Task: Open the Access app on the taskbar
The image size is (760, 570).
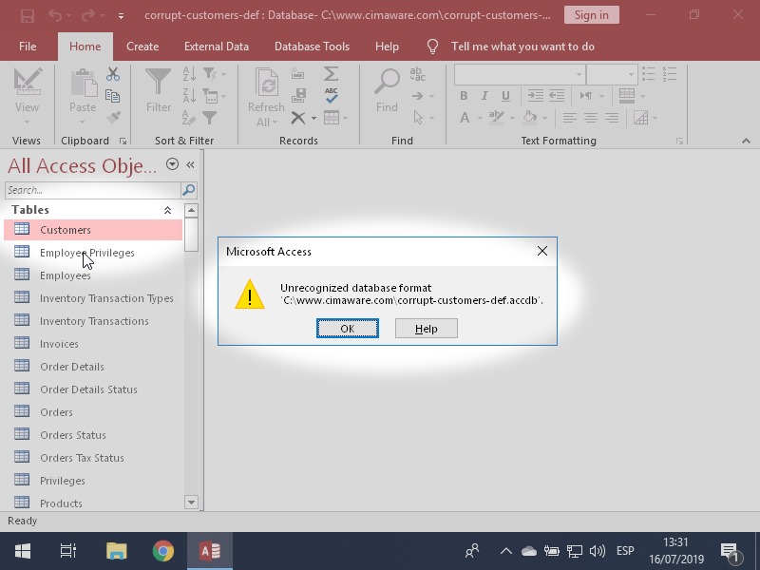Action: point(210,551)
